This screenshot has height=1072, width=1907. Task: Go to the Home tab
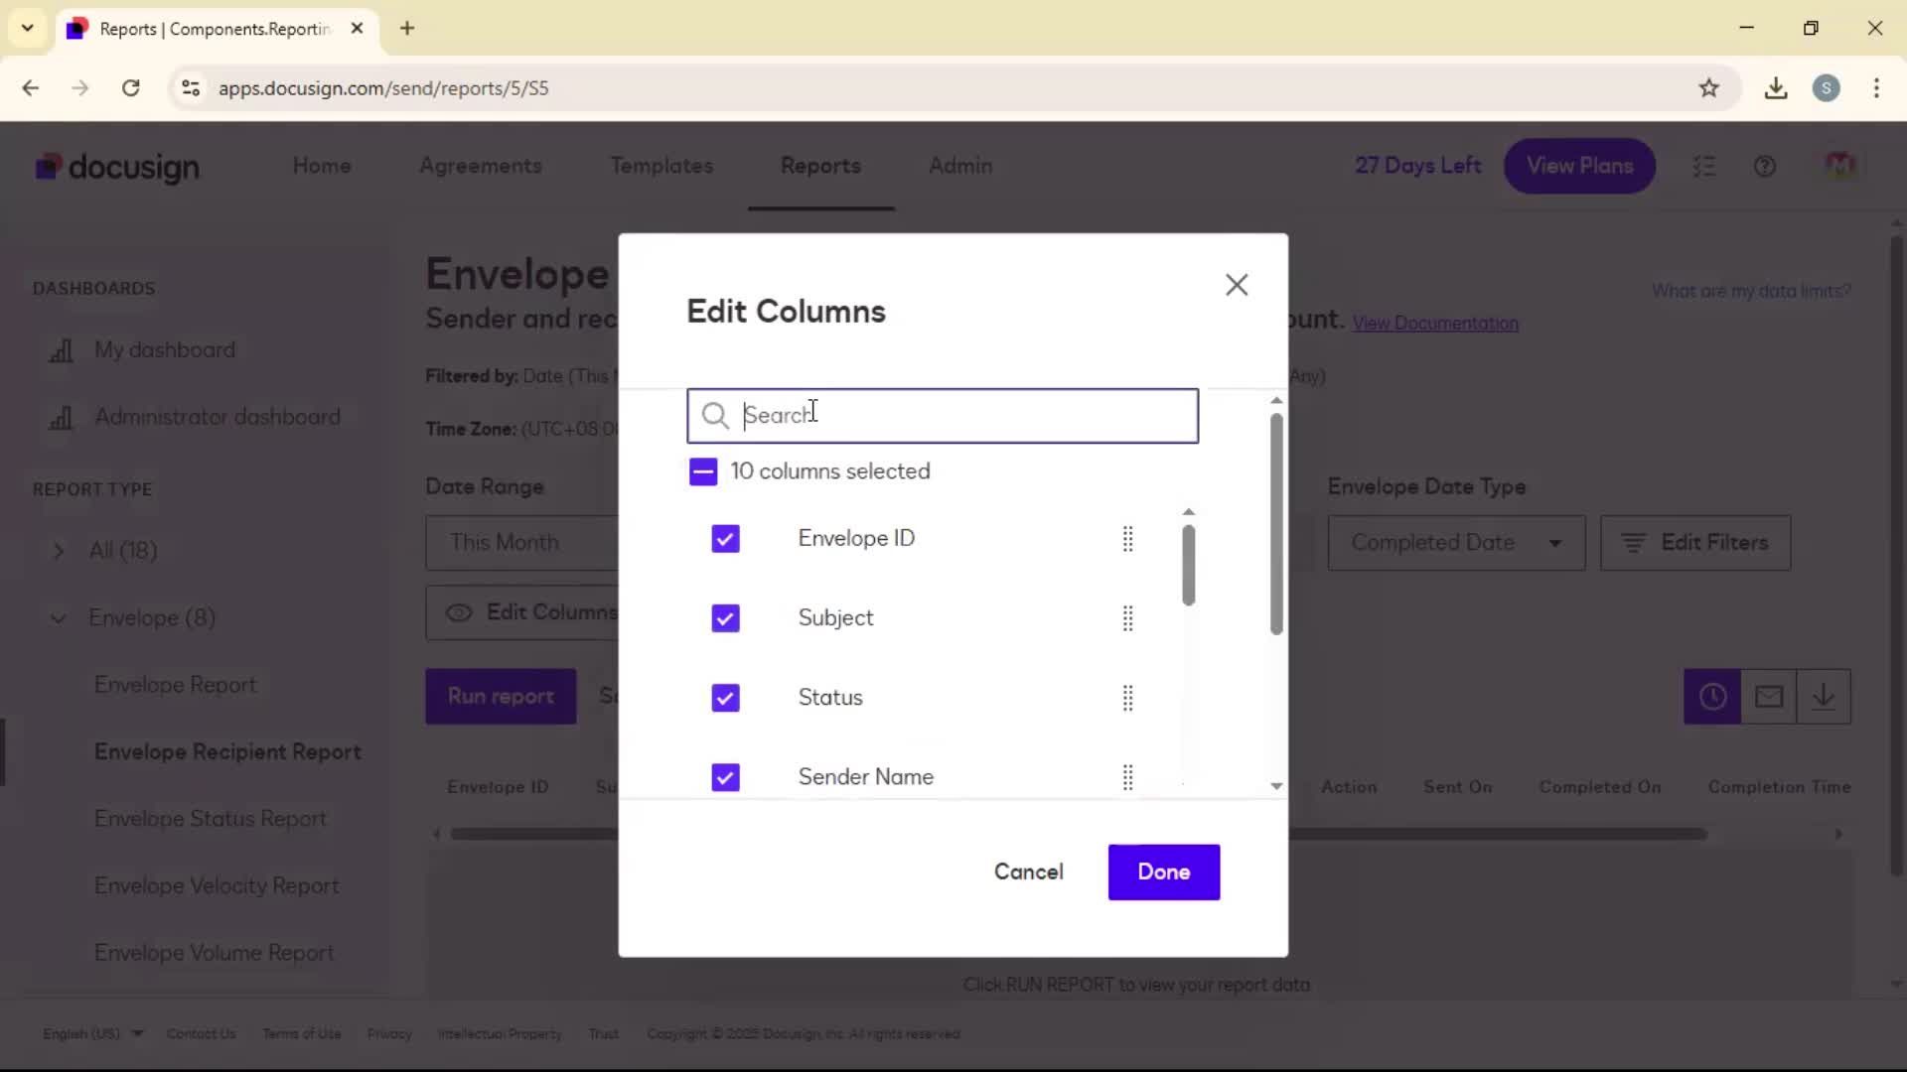pos(322,166)
